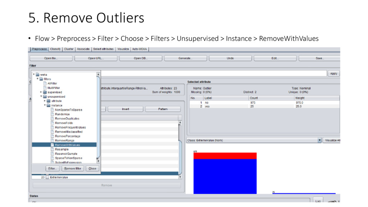The width and height of the screenshot is (368, 207).
Task: Click the Randomize file icon
Action: click(52, 114)
